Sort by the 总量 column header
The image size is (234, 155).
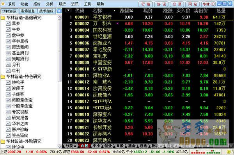[221, 11]
